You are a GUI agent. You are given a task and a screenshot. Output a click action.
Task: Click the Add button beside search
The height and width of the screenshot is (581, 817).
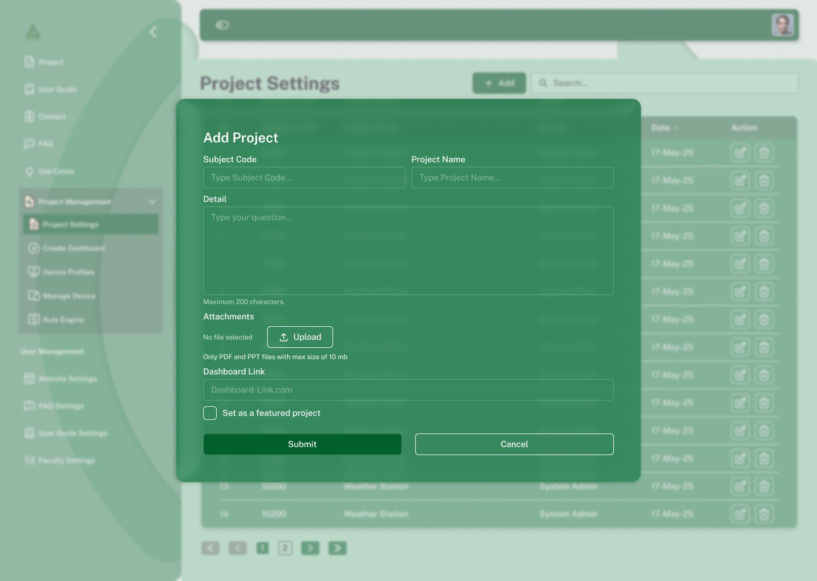(499, 83)
